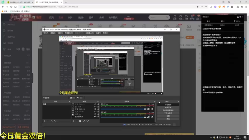The width and height of the screenshot is (249, 140).
Task: Open the OBS 工具(T) menu
Action: click(98, 33)
